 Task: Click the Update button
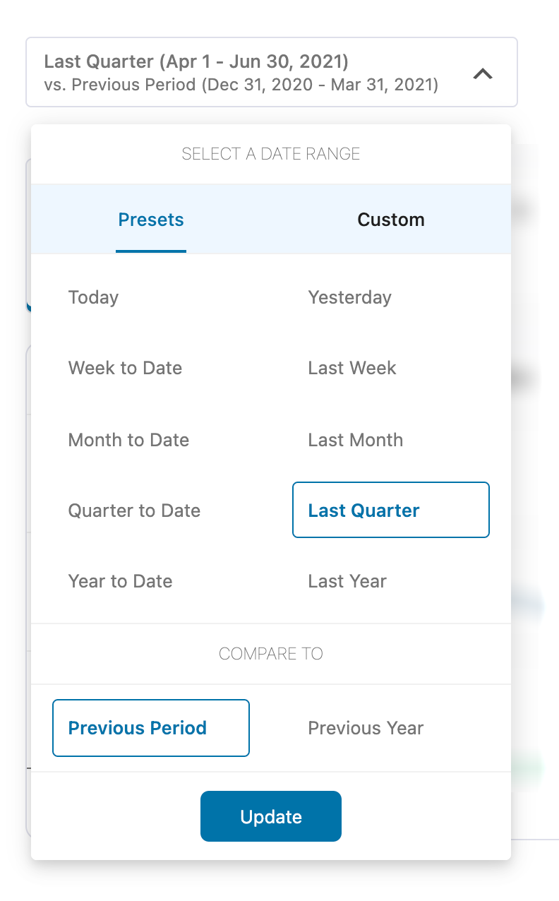270,816
